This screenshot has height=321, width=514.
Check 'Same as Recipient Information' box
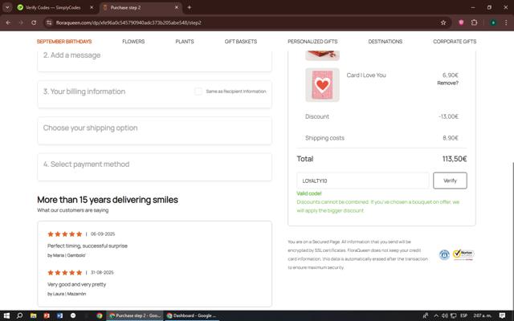(198, 91)
